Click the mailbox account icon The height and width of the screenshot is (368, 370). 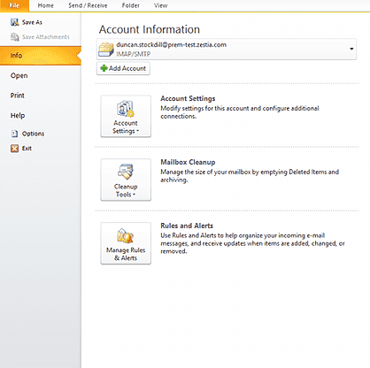[x=106, y=50]
